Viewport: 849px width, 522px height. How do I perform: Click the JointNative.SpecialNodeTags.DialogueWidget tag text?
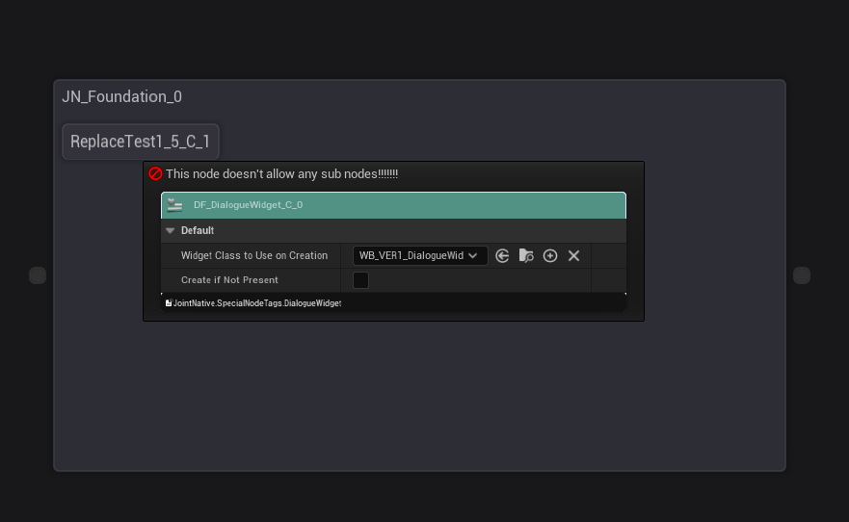point(257,303)
